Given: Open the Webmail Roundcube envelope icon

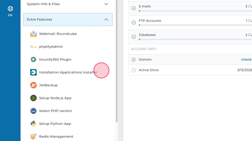Looking at the screenshot, I should [x=33, y=34].
